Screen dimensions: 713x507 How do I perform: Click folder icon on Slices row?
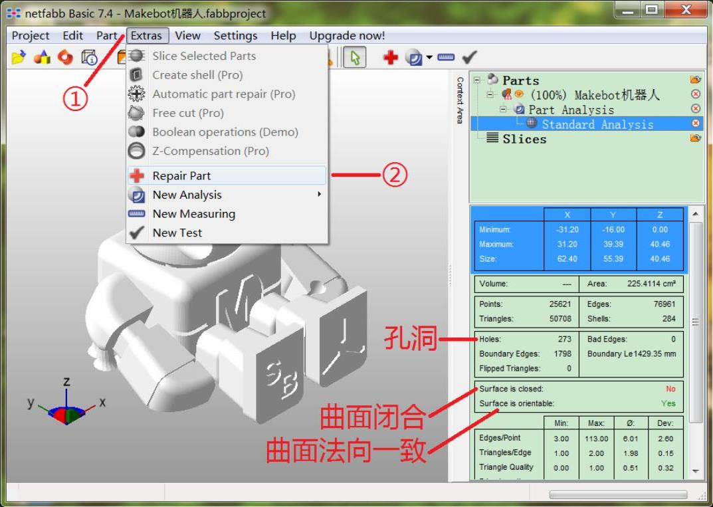[x=695, y=138]
